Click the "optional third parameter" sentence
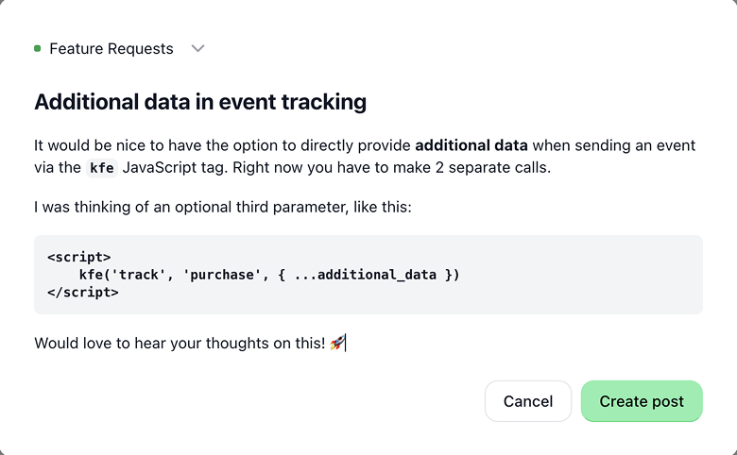Viewport: 737px width, 455px height. point(223,207)
